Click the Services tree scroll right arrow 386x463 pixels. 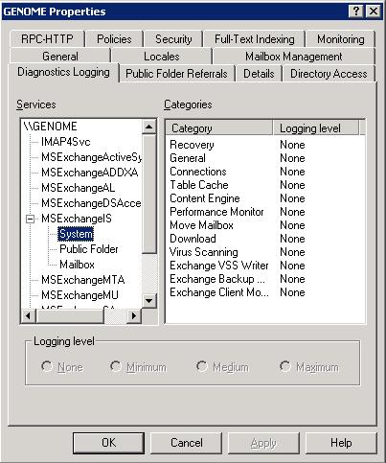134,315
